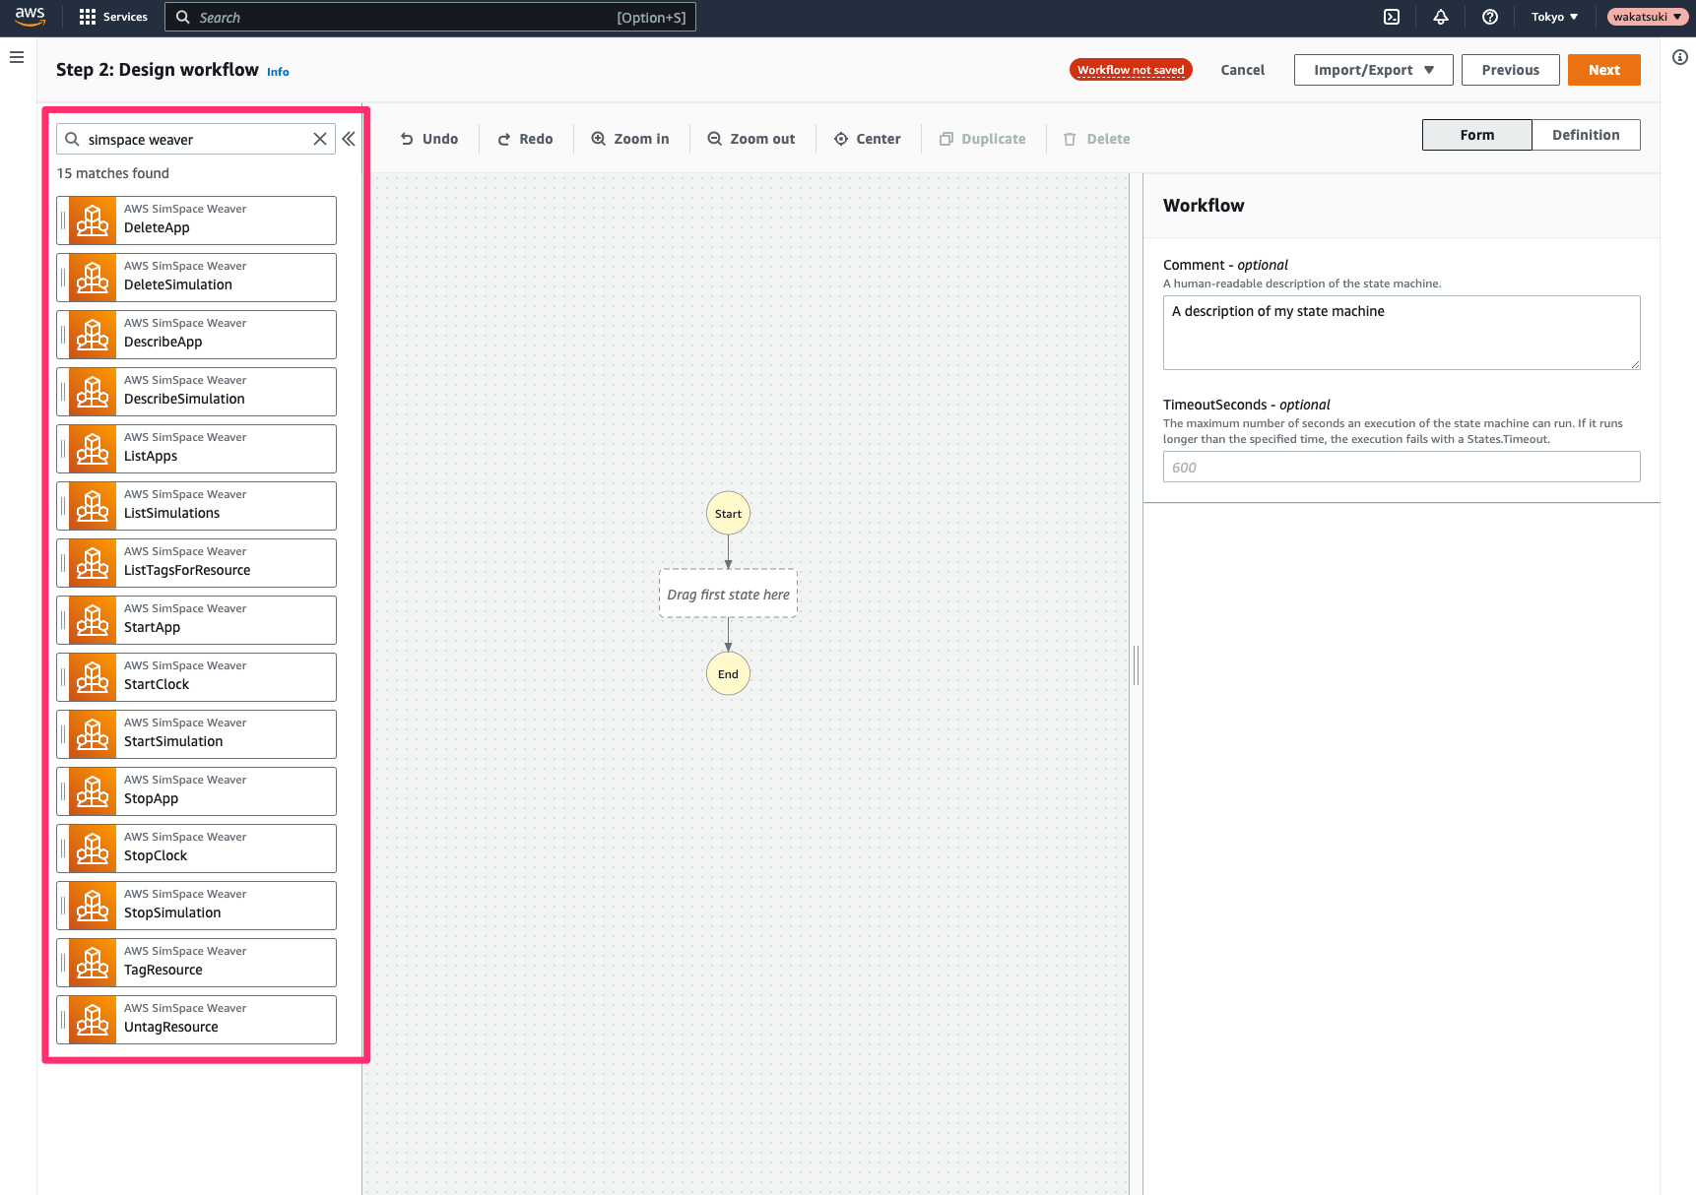
Task: Collapse the states browser panel
Action: [349, 139]
